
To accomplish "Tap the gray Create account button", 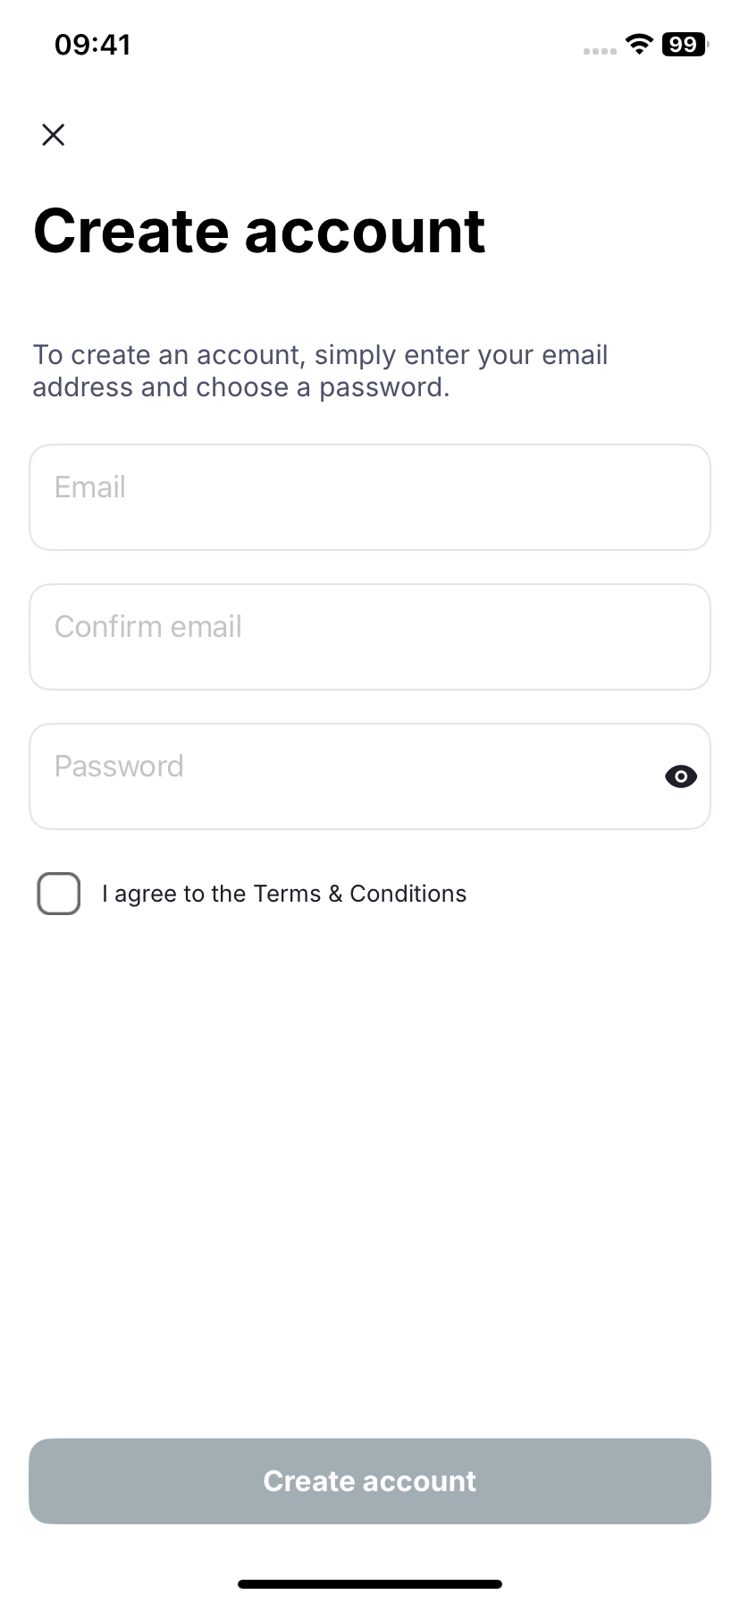I will point(370,1481).
